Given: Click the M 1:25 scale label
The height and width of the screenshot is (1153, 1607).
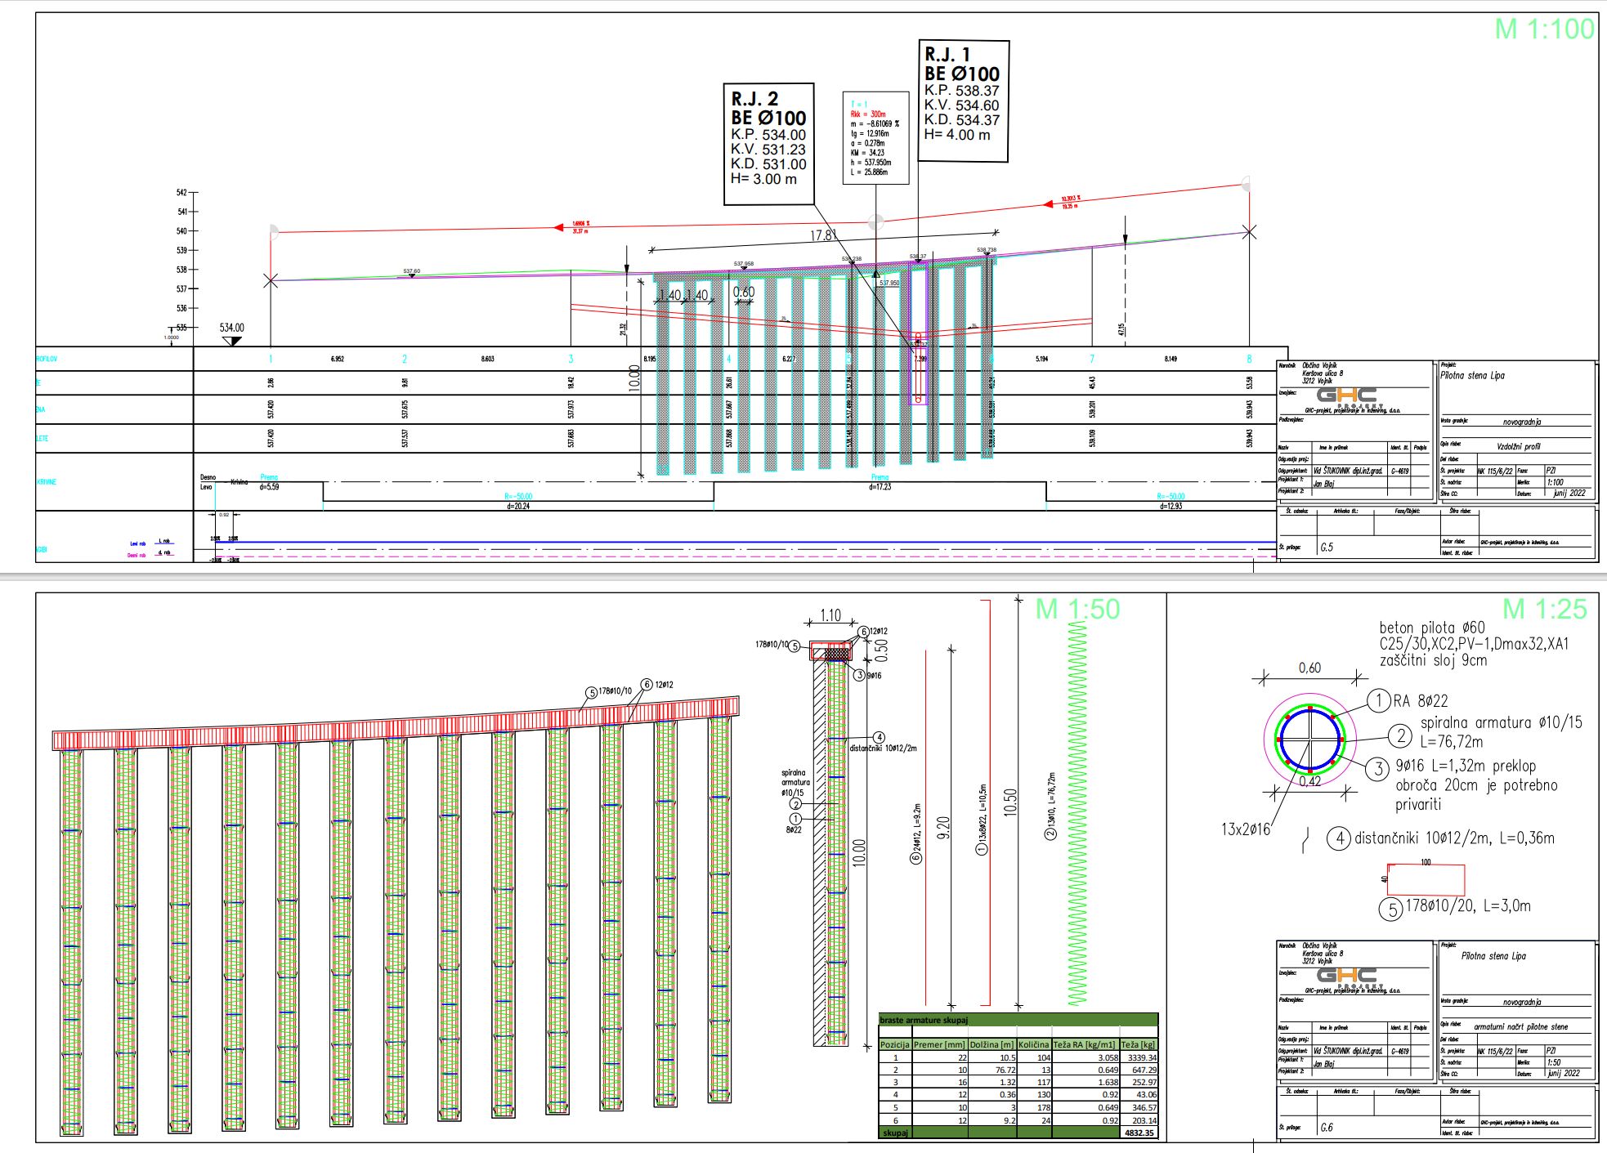Looking at the screenshot, I should click(x=1544, y=610).
